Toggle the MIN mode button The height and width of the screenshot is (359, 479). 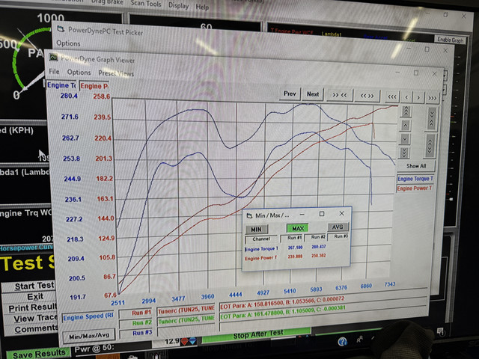point(256,230)
